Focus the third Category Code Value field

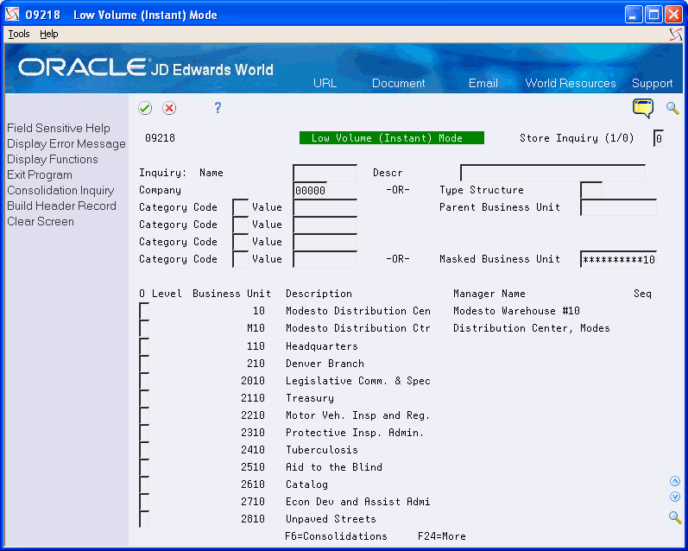325,242
